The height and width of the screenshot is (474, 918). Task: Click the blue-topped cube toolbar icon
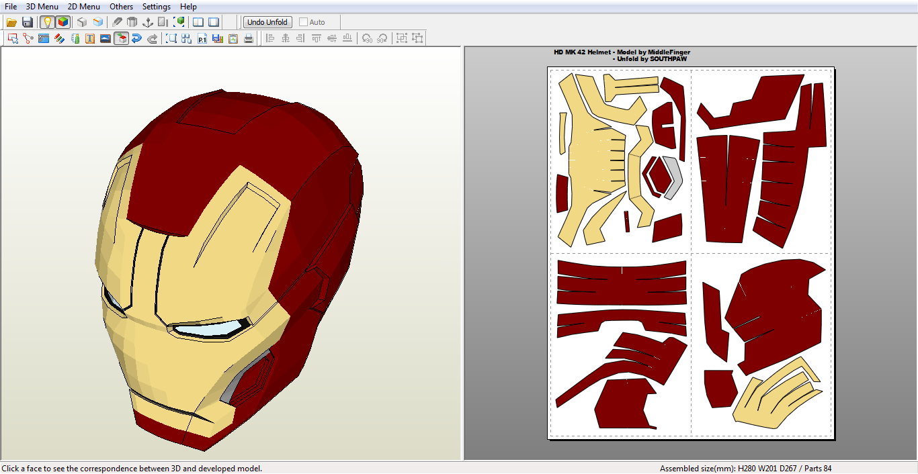click(x=98, y=22)
